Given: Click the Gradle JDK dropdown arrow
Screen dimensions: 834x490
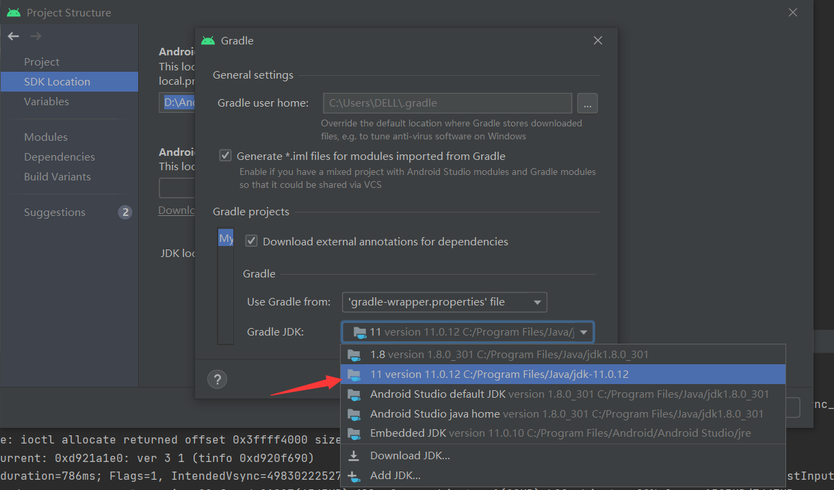Looking at the screenshot, I should pyautogui.click(x=584, y=332).
